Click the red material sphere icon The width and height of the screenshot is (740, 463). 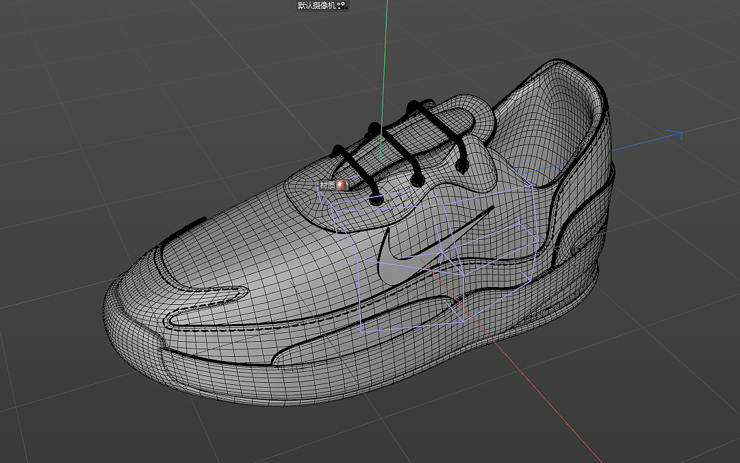click(x=342, y=185)
